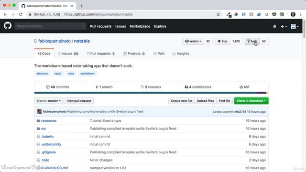View the 32 watchers count
The image size is (306, 172).
208,42
